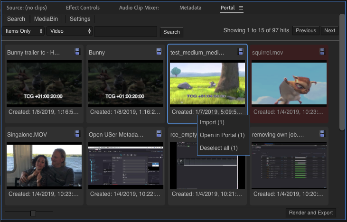Screen dimensions: 347x222
Task: Open the Audio Clip Mixer panel tab
Action: [139, 8]
